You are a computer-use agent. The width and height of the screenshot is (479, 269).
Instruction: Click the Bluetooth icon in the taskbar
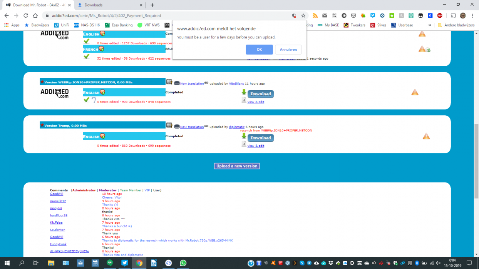(x=417, y=263)
